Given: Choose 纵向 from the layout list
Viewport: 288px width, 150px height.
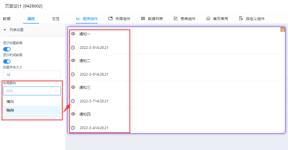Looking at the screenshot, I should (32, 110).
